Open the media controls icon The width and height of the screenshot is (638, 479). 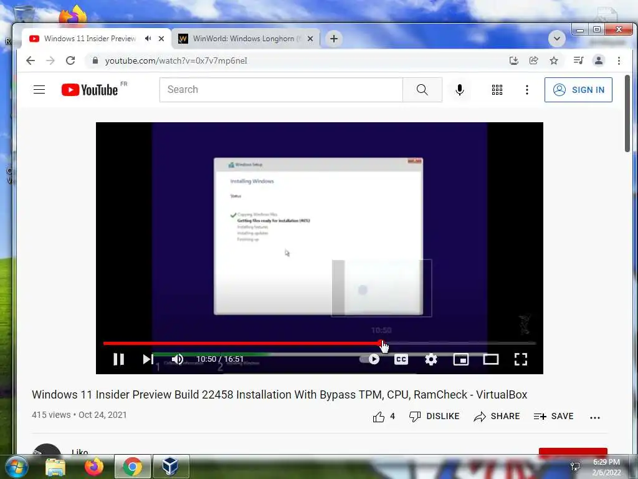click(x=578, y=60)
